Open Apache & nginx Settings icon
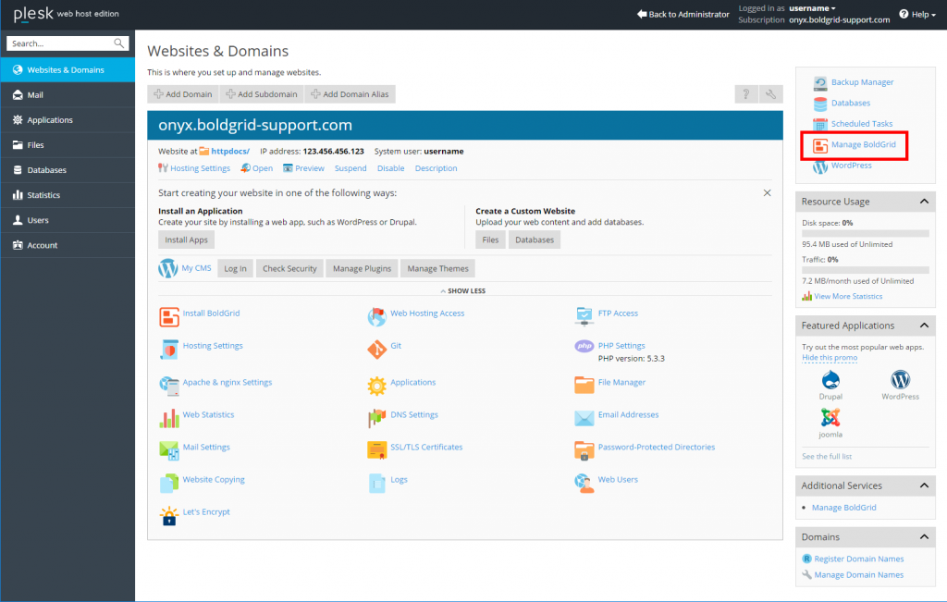 pyautogui.click(x=169, y=386)
